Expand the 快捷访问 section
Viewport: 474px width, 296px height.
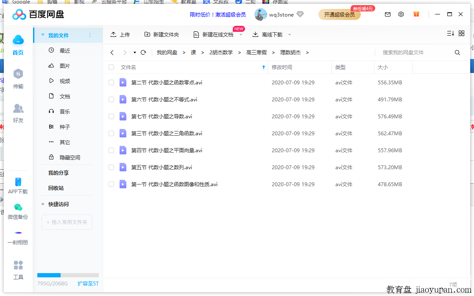click(x=43, y=204)
